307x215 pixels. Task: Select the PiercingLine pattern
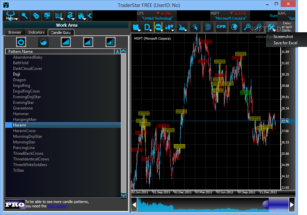(x=63, y=148)
